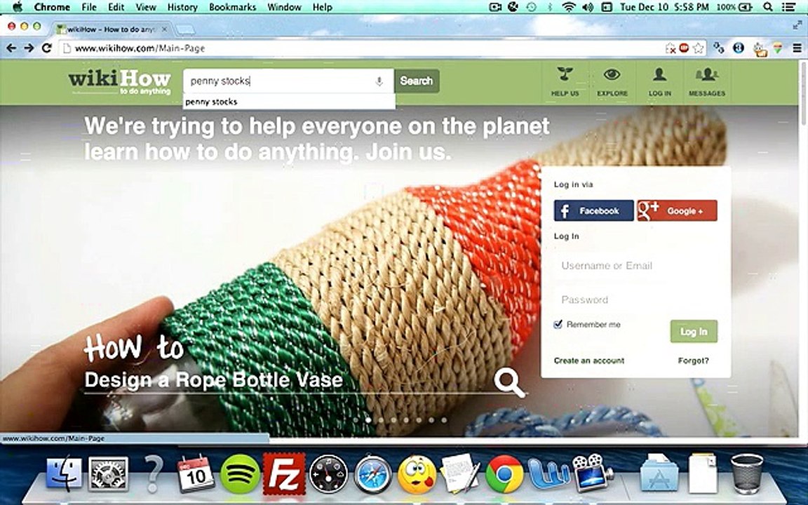Viewport: 808px width, 505px height.
Task: Open the Edit menu
Action: (x=116, y=7)
